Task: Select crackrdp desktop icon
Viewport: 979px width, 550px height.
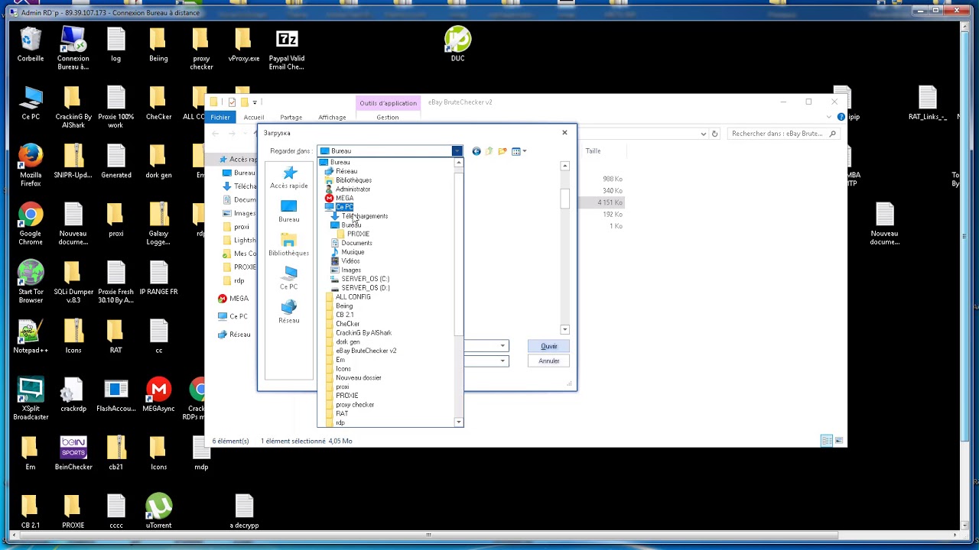Action: click(73, 395)
